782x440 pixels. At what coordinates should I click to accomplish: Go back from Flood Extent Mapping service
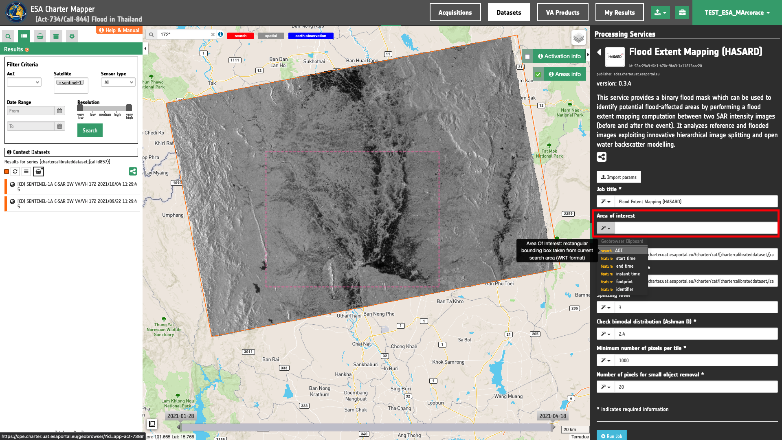(x=599, y=52)
